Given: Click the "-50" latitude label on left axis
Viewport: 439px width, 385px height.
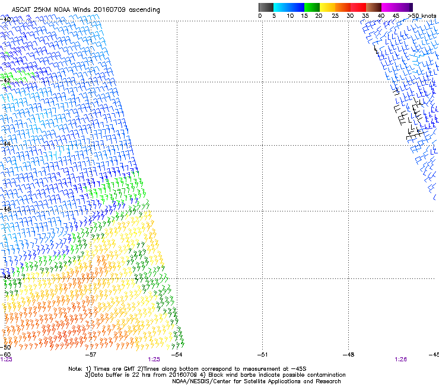Looking at the screenshot, I should click(5, 348).
